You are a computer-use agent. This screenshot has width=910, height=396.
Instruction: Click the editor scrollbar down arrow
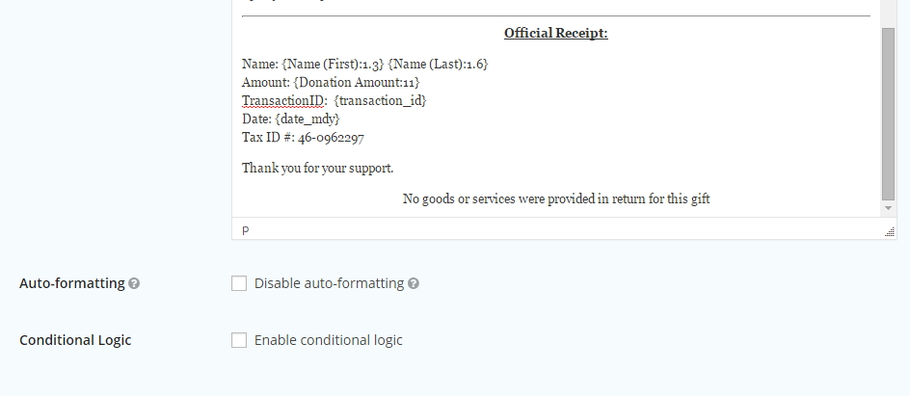click(x=888, y=208)
